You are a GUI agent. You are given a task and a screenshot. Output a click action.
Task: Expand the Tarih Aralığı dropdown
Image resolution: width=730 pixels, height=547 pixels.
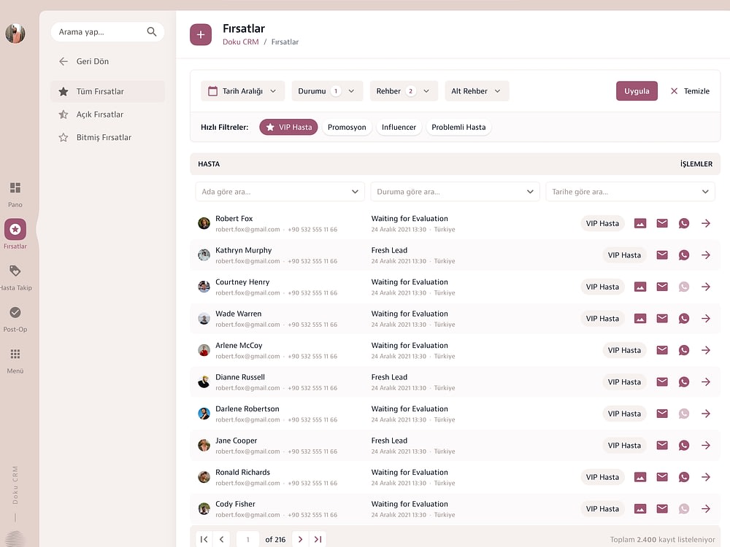point(242,90)
